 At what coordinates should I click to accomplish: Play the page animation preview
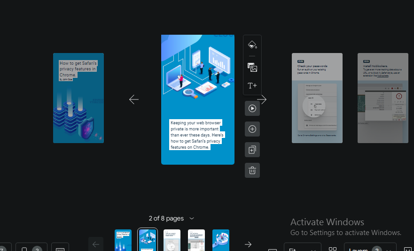[252, 108]
